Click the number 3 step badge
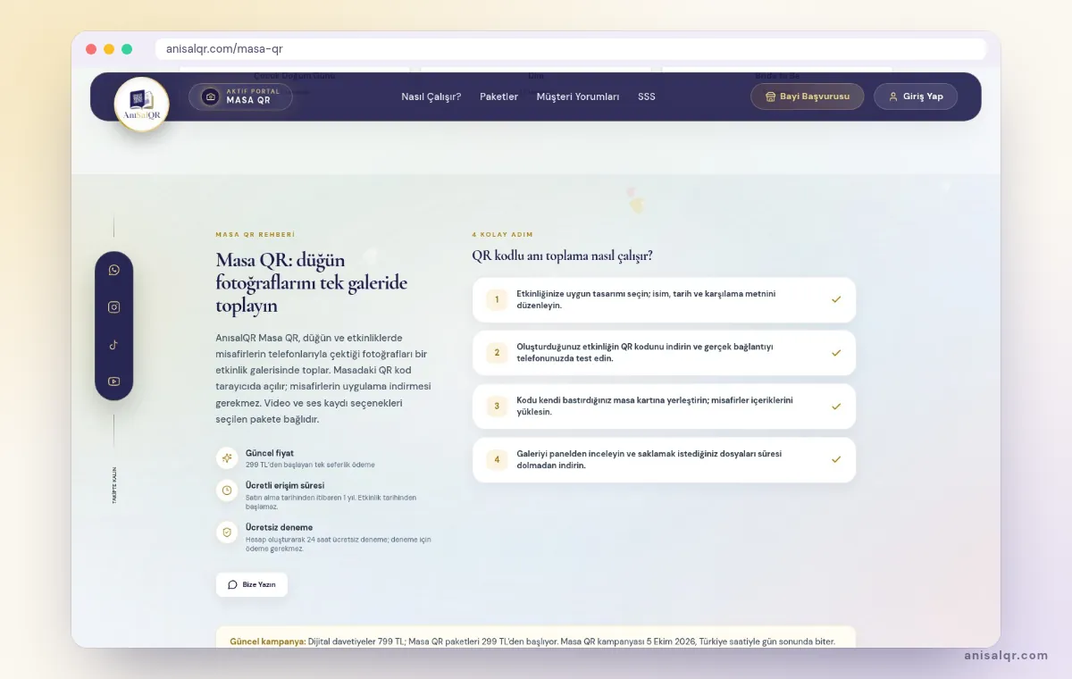The width and height of the screenshot is (1072, 679). (497, 407)
